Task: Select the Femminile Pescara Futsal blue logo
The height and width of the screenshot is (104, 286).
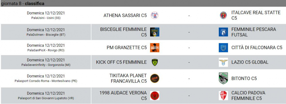Action: 223,32
